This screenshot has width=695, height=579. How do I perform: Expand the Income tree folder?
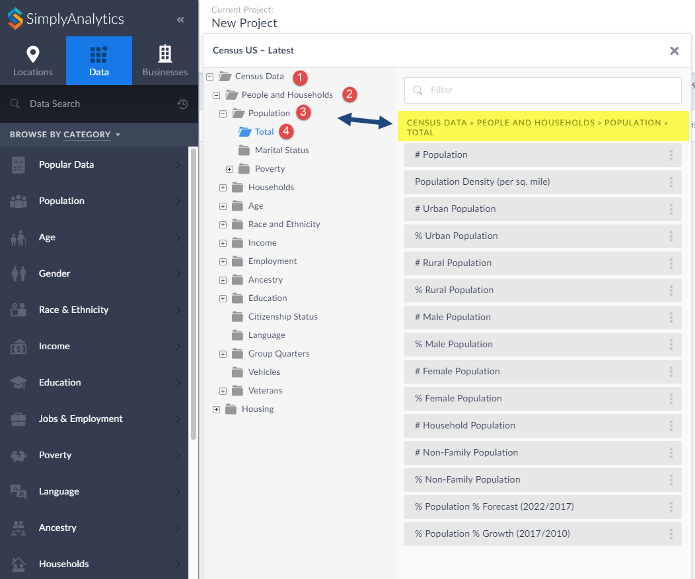pyautogui.click(x=223, y=244)
